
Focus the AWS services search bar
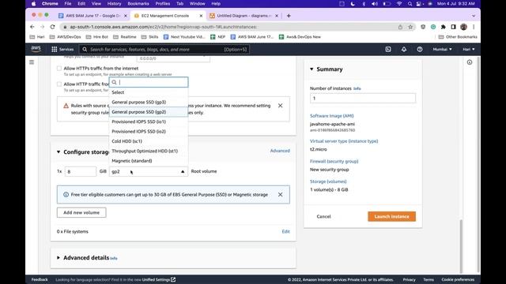(x=164, y=49)
